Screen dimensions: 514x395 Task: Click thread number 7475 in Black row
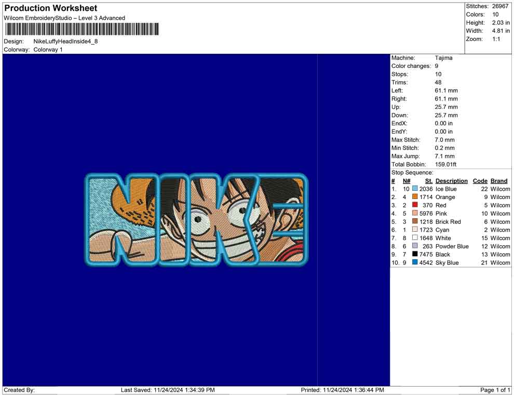(426, 255)
